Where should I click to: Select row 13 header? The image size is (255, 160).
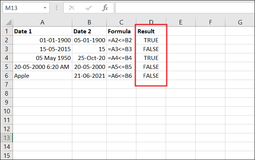point(6,138)
